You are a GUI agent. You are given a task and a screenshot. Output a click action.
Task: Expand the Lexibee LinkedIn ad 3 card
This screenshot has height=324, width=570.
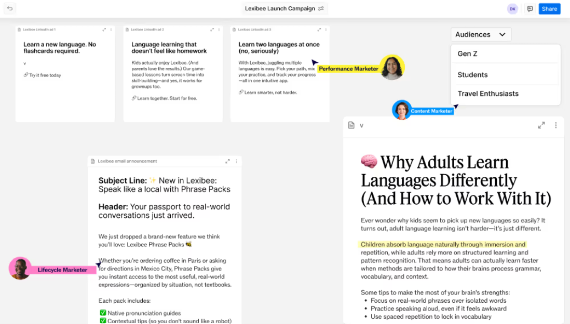click(319, 30)
